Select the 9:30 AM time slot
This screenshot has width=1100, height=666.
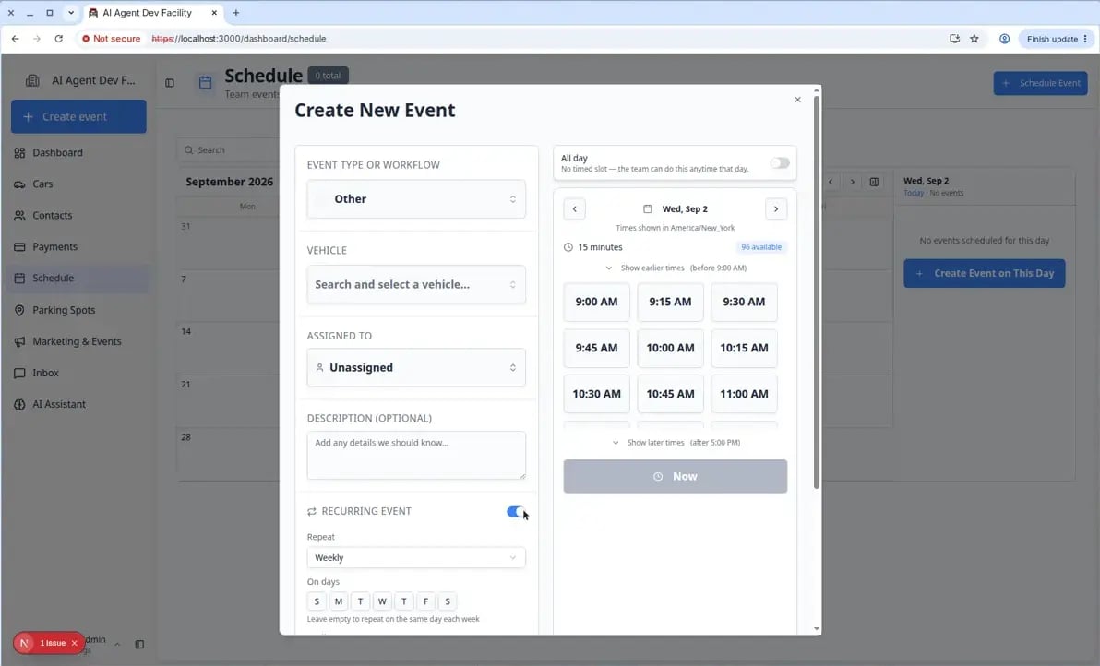744,303
